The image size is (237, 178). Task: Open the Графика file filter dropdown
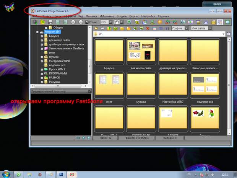coord(187,28)
